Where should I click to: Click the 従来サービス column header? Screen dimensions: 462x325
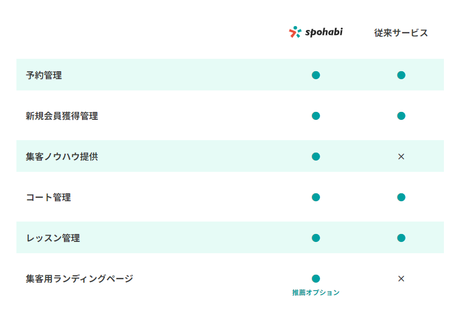[401, 33]
